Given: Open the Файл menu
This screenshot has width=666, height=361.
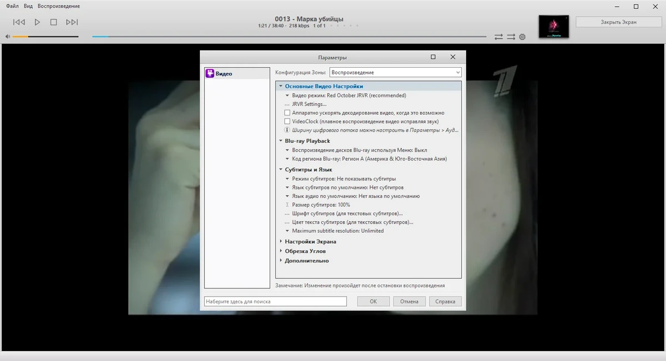Looking at the screenshot, I should 12,6.
